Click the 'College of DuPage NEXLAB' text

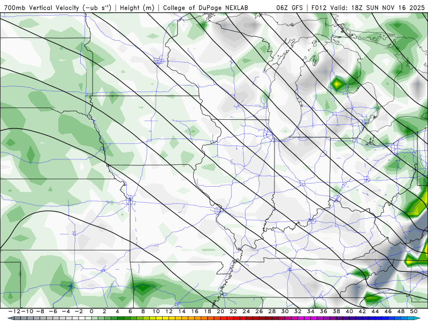coord(205,8)
